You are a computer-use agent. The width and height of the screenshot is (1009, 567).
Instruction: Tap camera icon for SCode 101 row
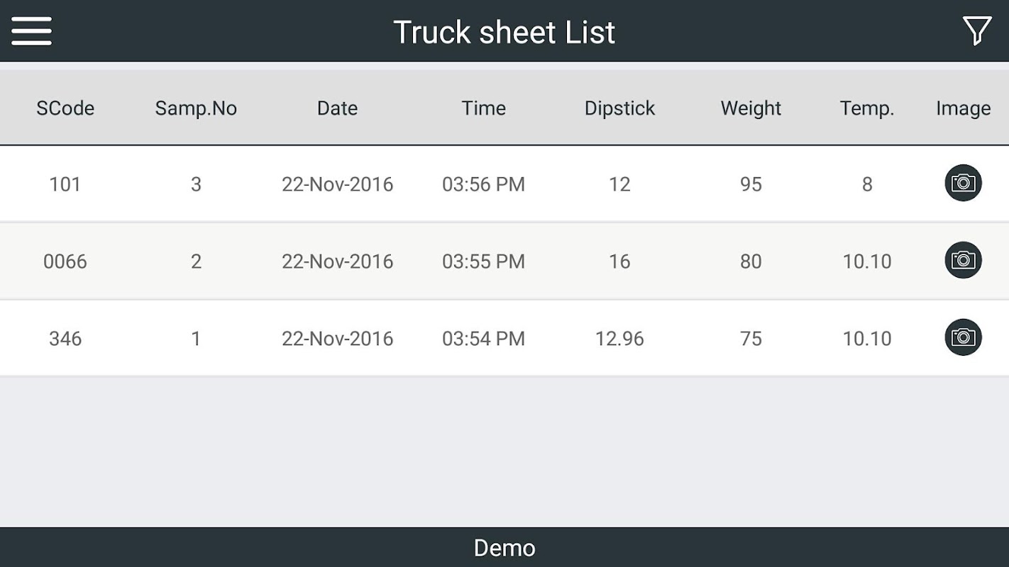pyautogui.click(x=963, y=183)
